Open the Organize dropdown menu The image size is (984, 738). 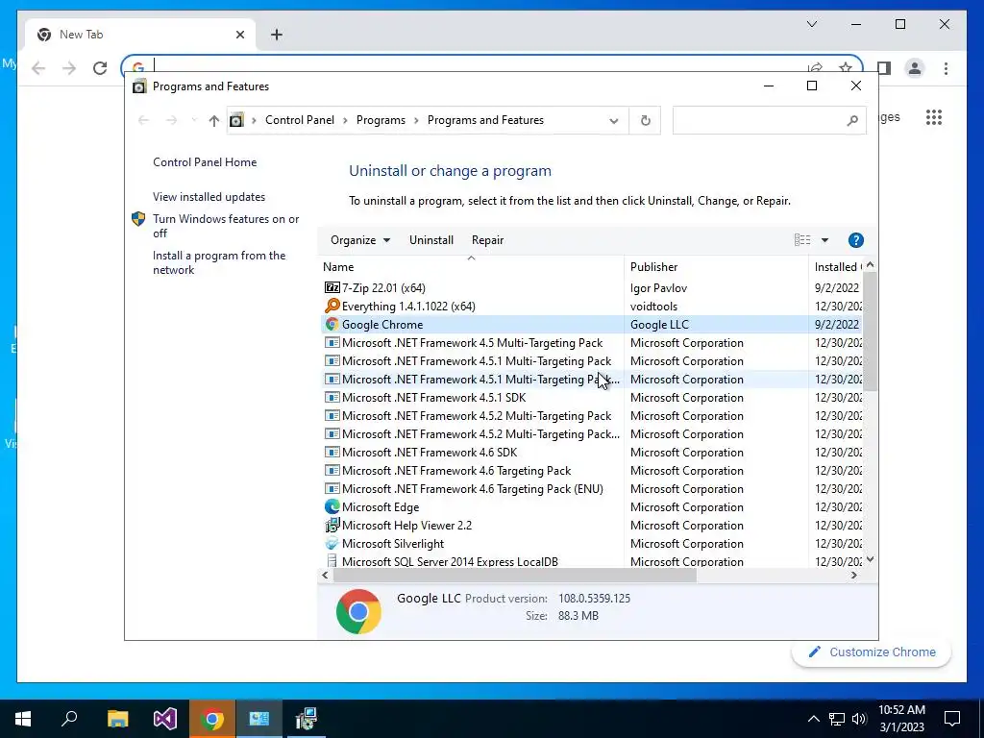(x=360, y=240)
